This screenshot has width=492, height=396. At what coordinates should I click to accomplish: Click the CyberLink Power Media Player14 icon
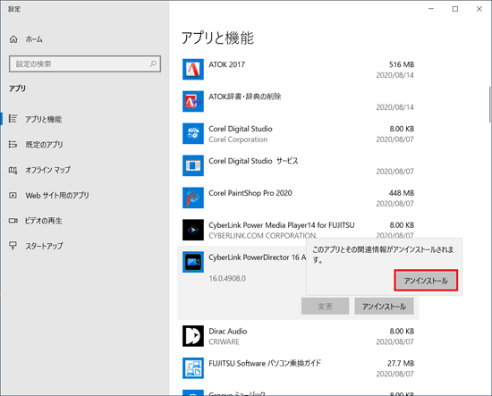pos(193,230)
